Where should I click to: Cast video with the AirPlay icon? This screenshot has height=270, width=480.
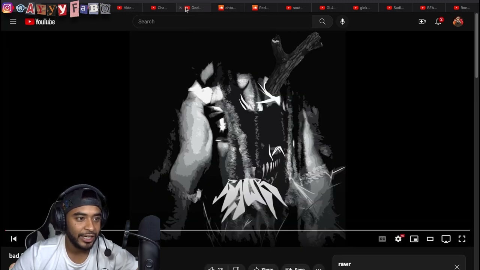(446, 239)
